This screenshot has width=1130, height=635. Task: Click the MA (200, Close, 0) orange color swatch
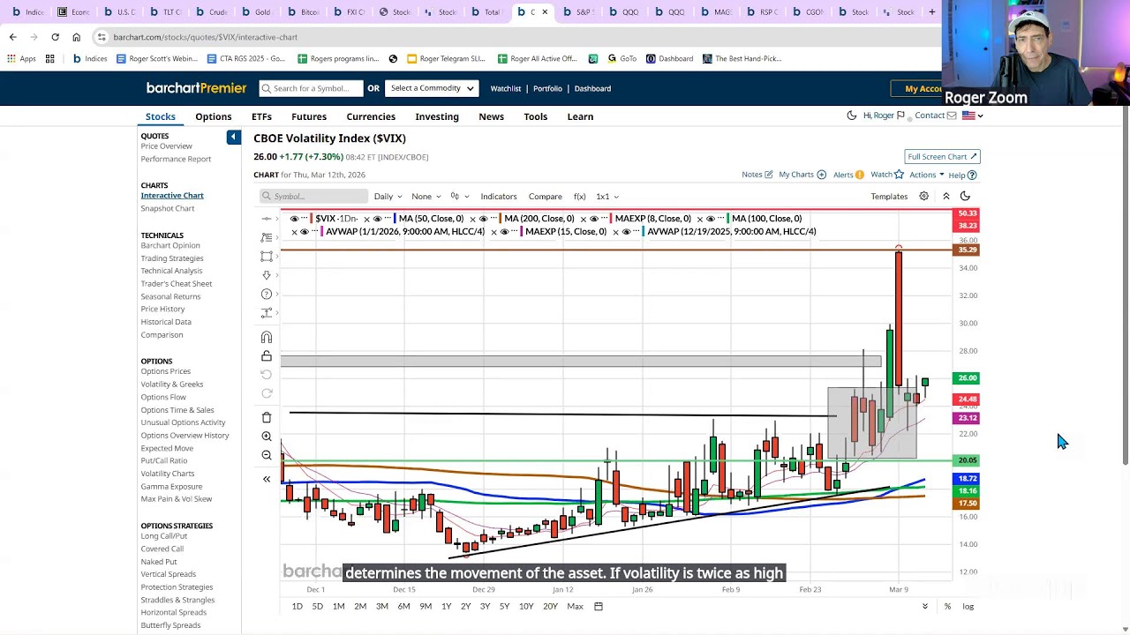coord(500,219)
